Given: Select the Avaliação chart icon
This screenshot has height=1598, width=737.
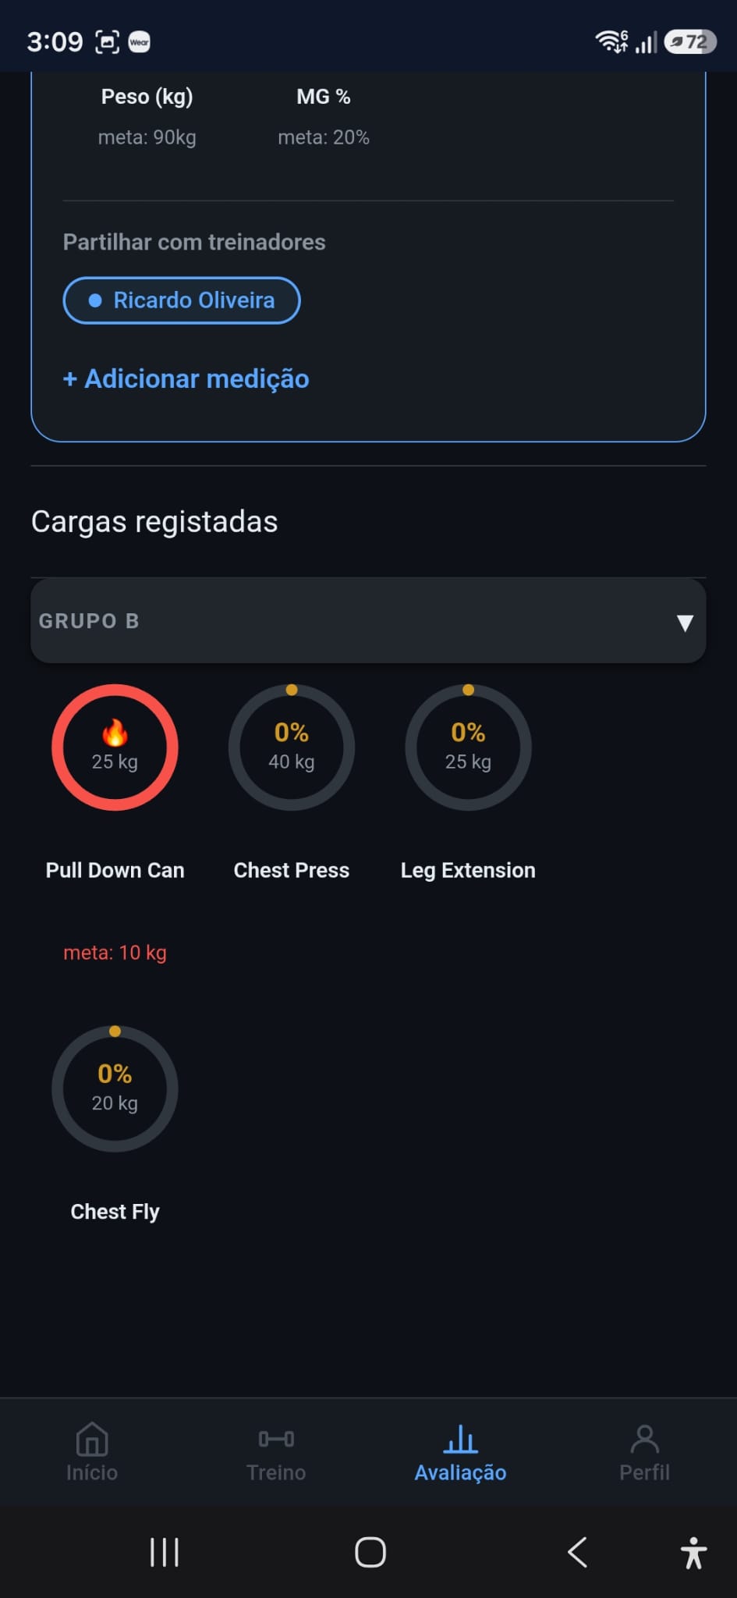Looking at the screenshot, I should tap(460, 1439).
